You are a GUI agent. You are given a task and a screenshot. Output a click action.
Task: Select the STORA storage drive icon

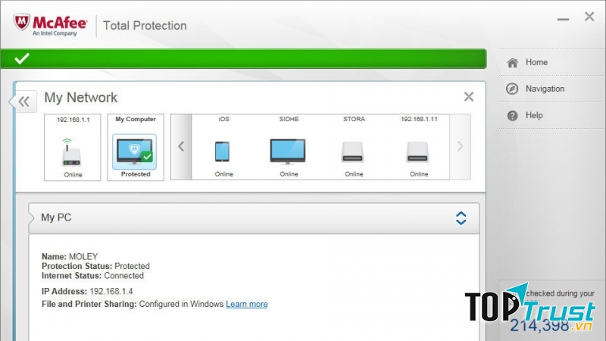[x=352, y=152]
